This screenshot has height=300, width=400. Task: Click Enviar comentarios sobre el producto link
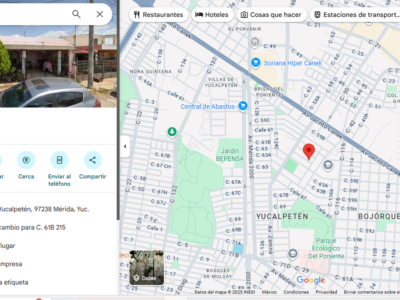coord(372,292)
